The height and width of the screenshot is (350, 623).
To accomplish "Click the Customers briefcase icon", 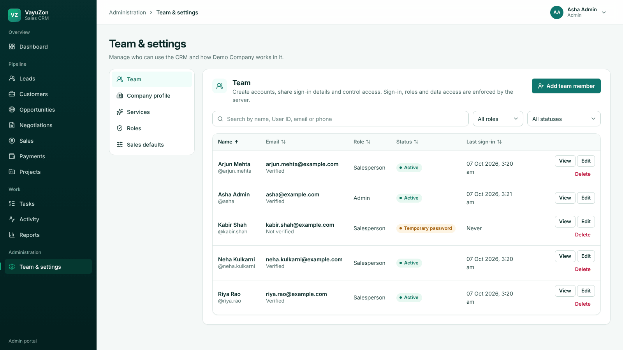I will [x=12, y=94].
